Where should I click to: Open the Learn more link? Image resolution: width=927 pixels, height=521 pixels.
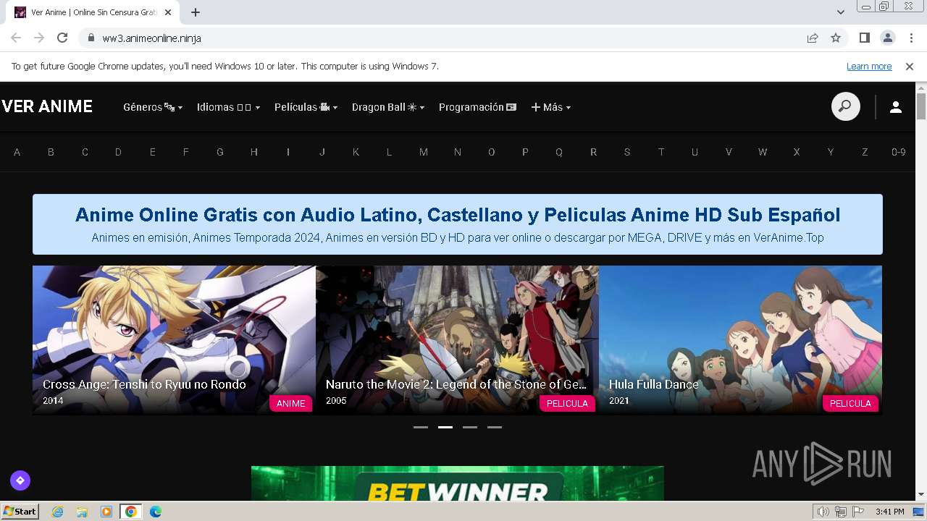pyautogui.click(x=869, y=67)
